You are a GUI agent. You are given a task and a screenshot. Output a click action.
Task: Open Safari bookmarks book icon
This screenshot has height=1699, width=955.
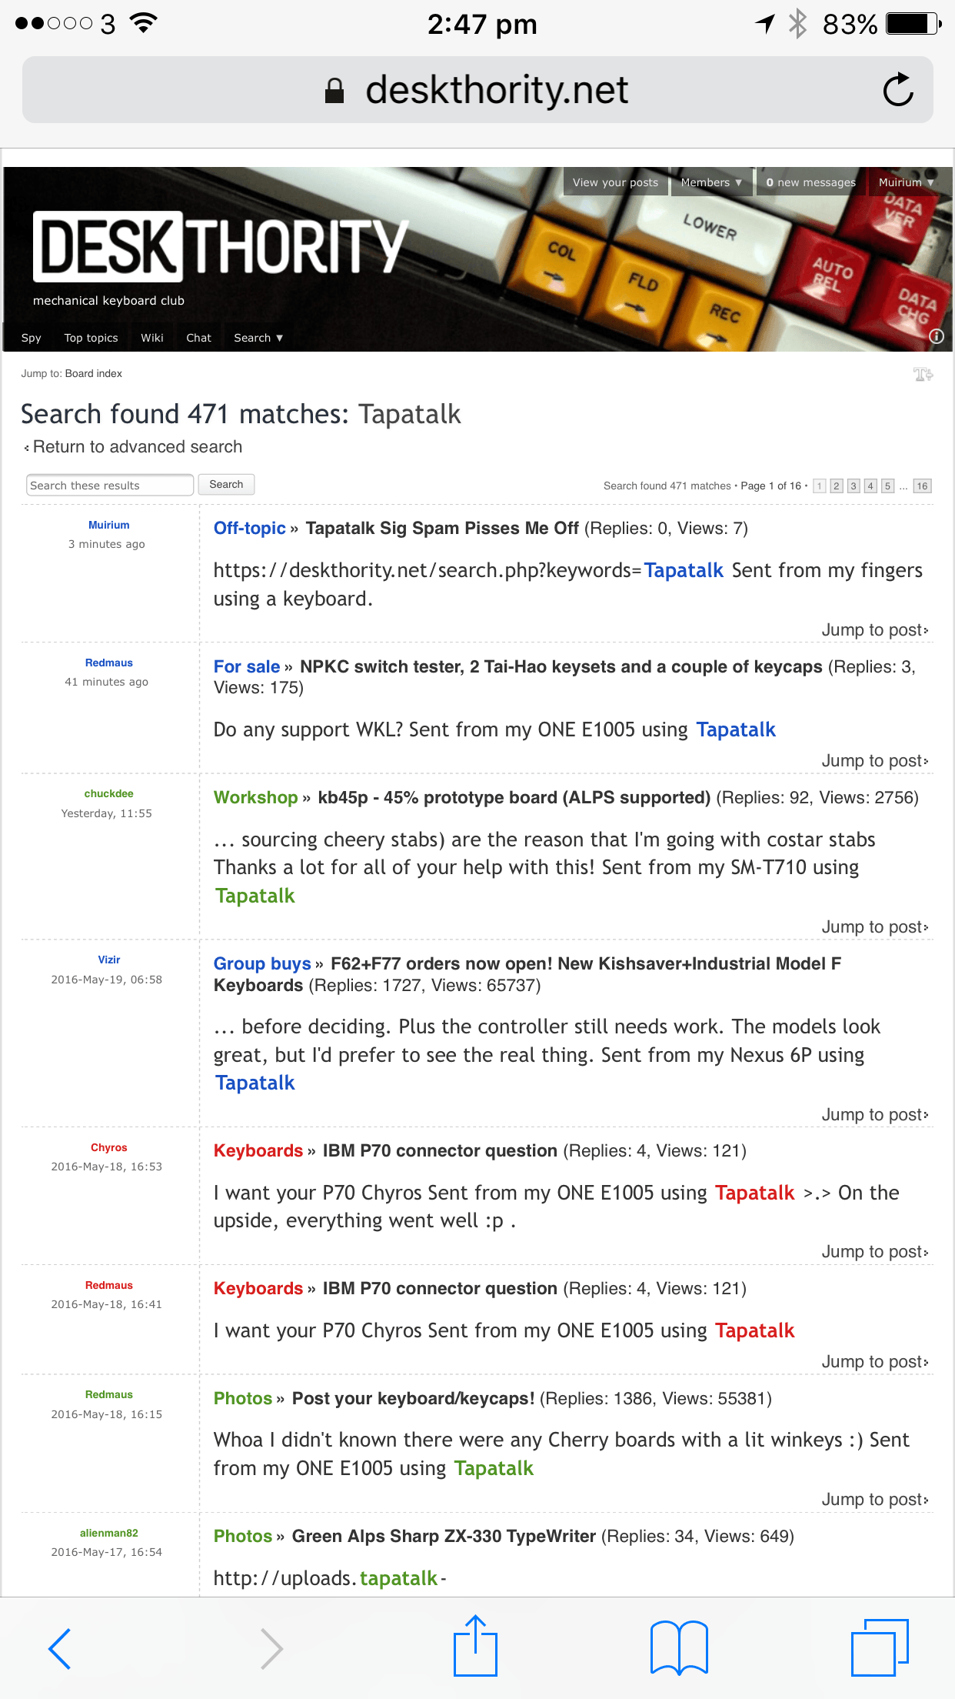[678, 1648]
